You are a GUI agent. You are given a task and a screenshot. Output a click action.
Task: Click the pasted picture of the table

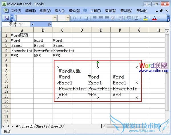[x=97, y=82]
